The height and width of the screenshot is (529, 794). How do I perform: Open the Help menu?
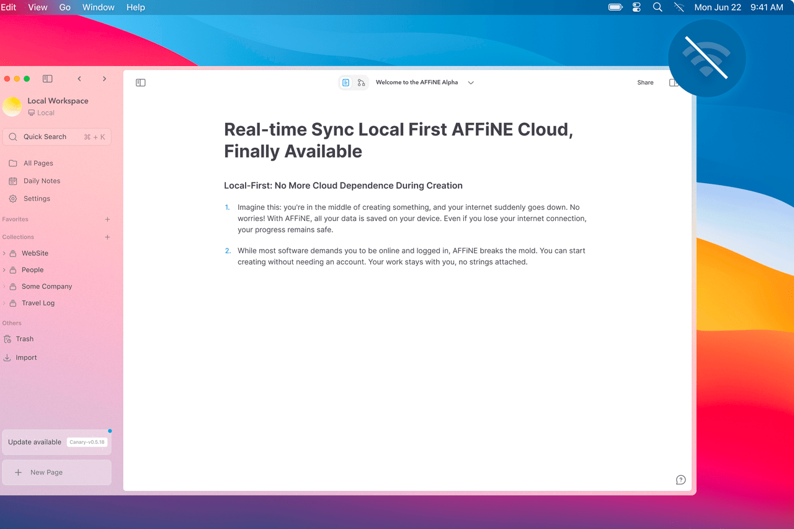[x=135, y=7]
